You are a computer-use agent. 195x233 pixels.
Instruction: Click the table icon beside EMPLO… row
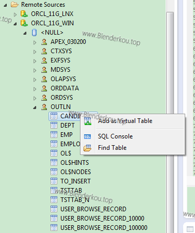coord(54,144)
